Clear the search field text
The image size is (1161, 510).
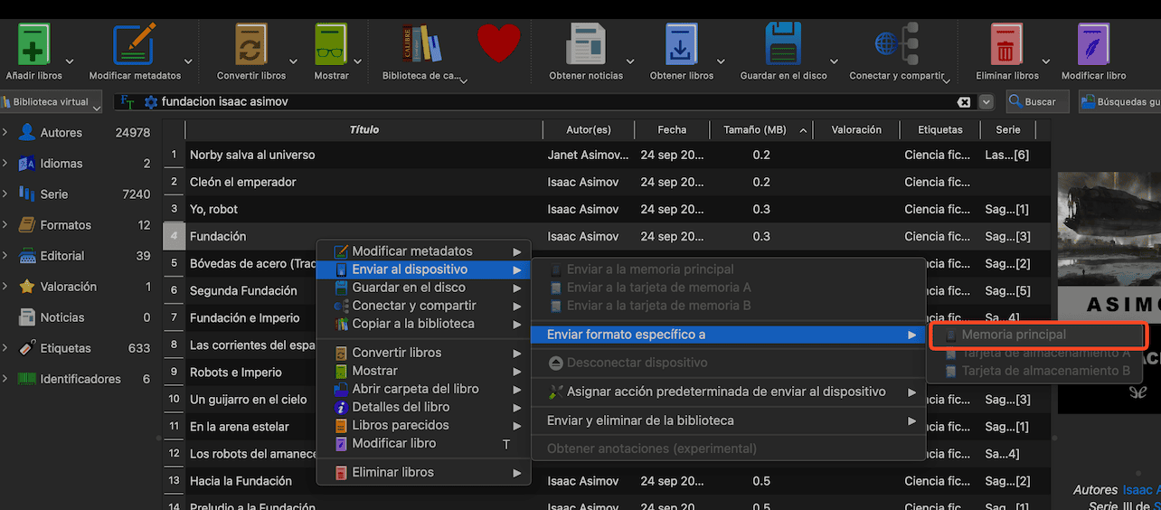click(x=964, y=102)
